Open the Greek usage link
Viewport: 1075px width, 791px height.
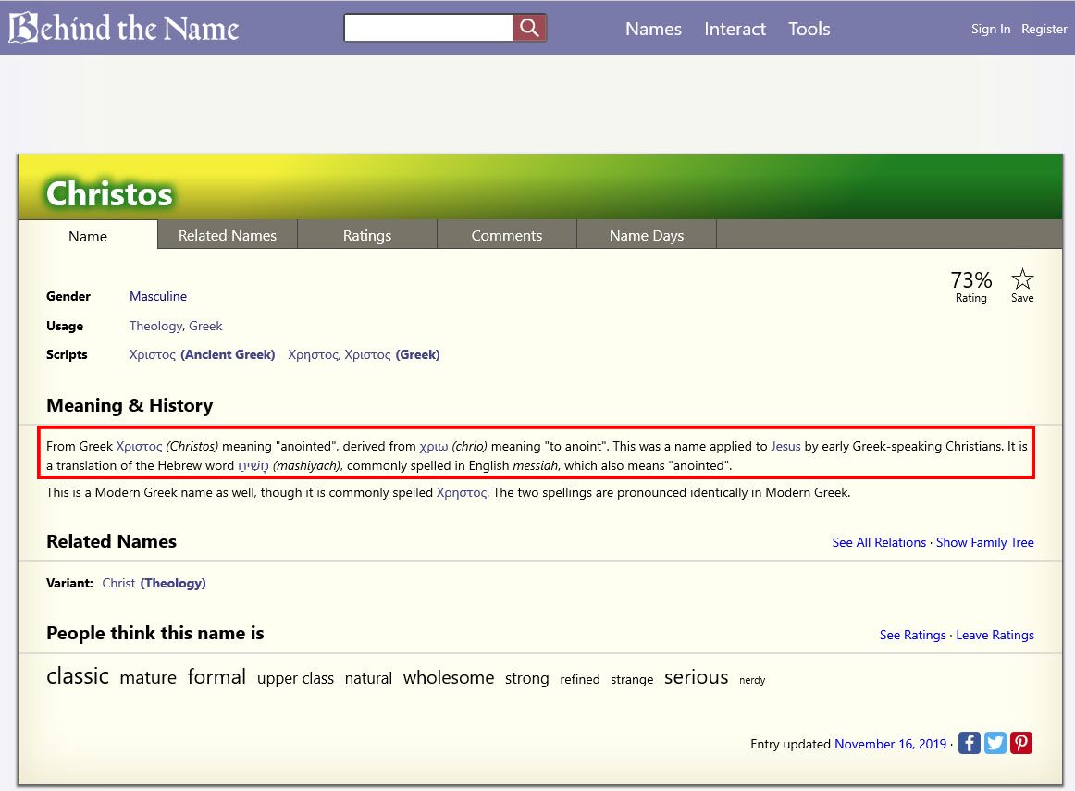(x=205, y=326)
